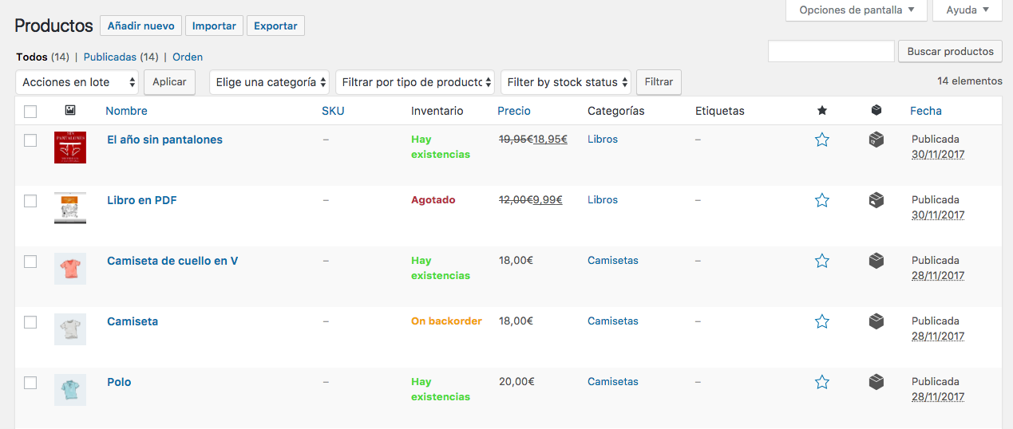
Task: Click the Buscar productos button
Action: click(950, 51)
